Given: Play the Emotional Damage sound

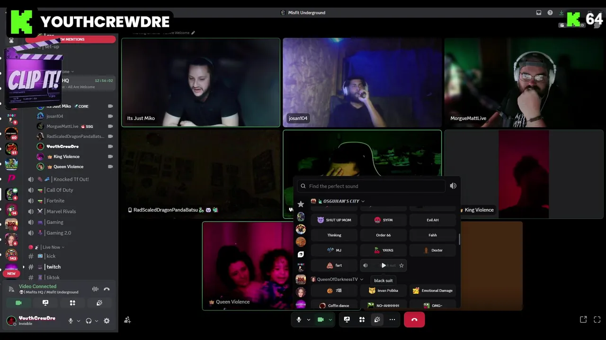Looking at the screenshot, I should pos(433,290).
